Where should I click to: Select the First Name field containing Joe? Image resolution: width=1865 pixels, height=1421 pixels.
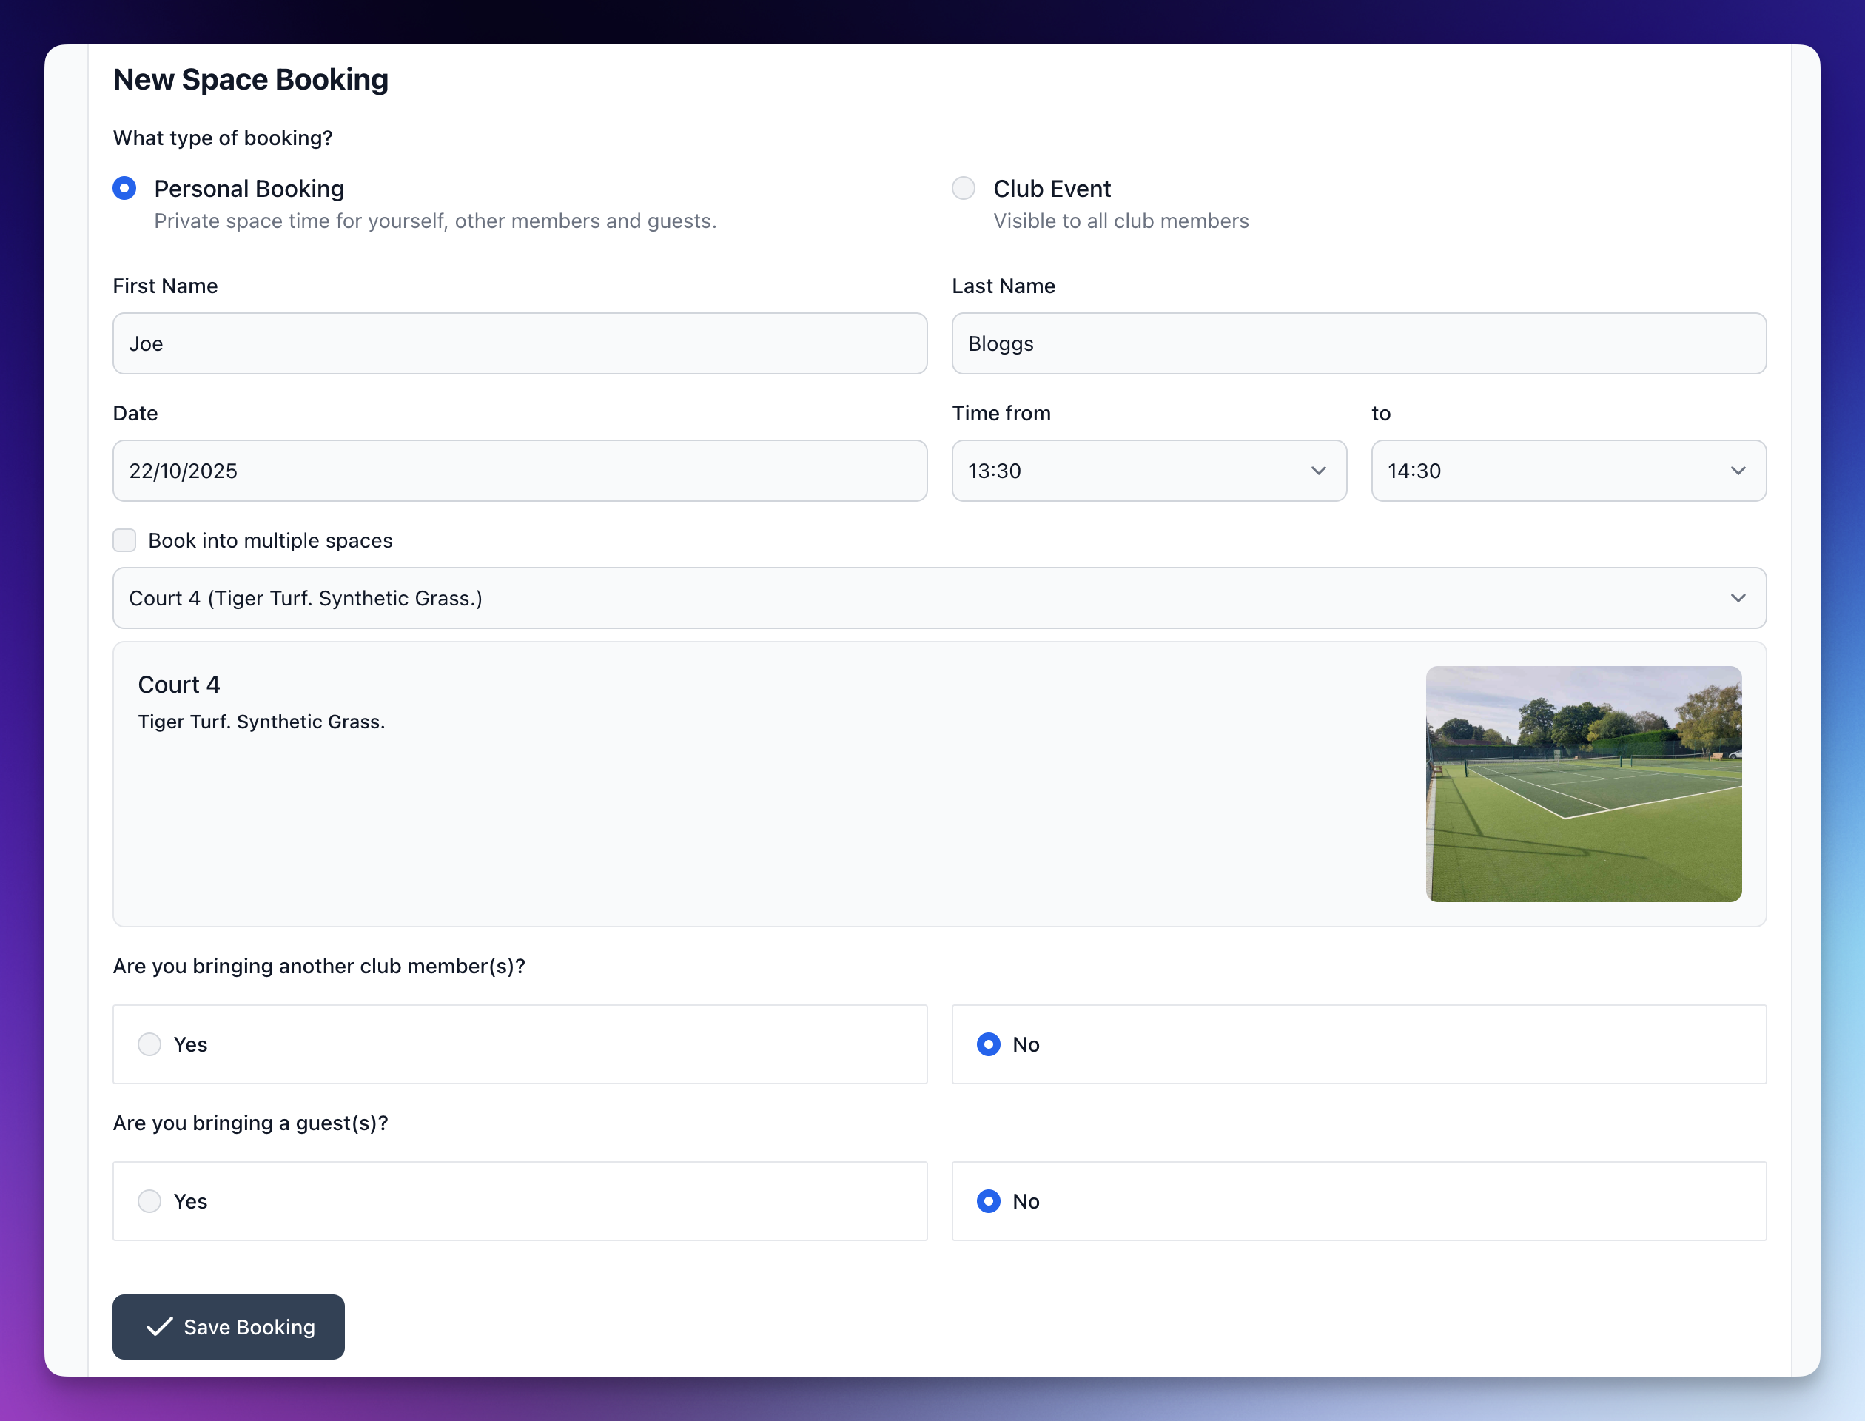coord(520,343)
